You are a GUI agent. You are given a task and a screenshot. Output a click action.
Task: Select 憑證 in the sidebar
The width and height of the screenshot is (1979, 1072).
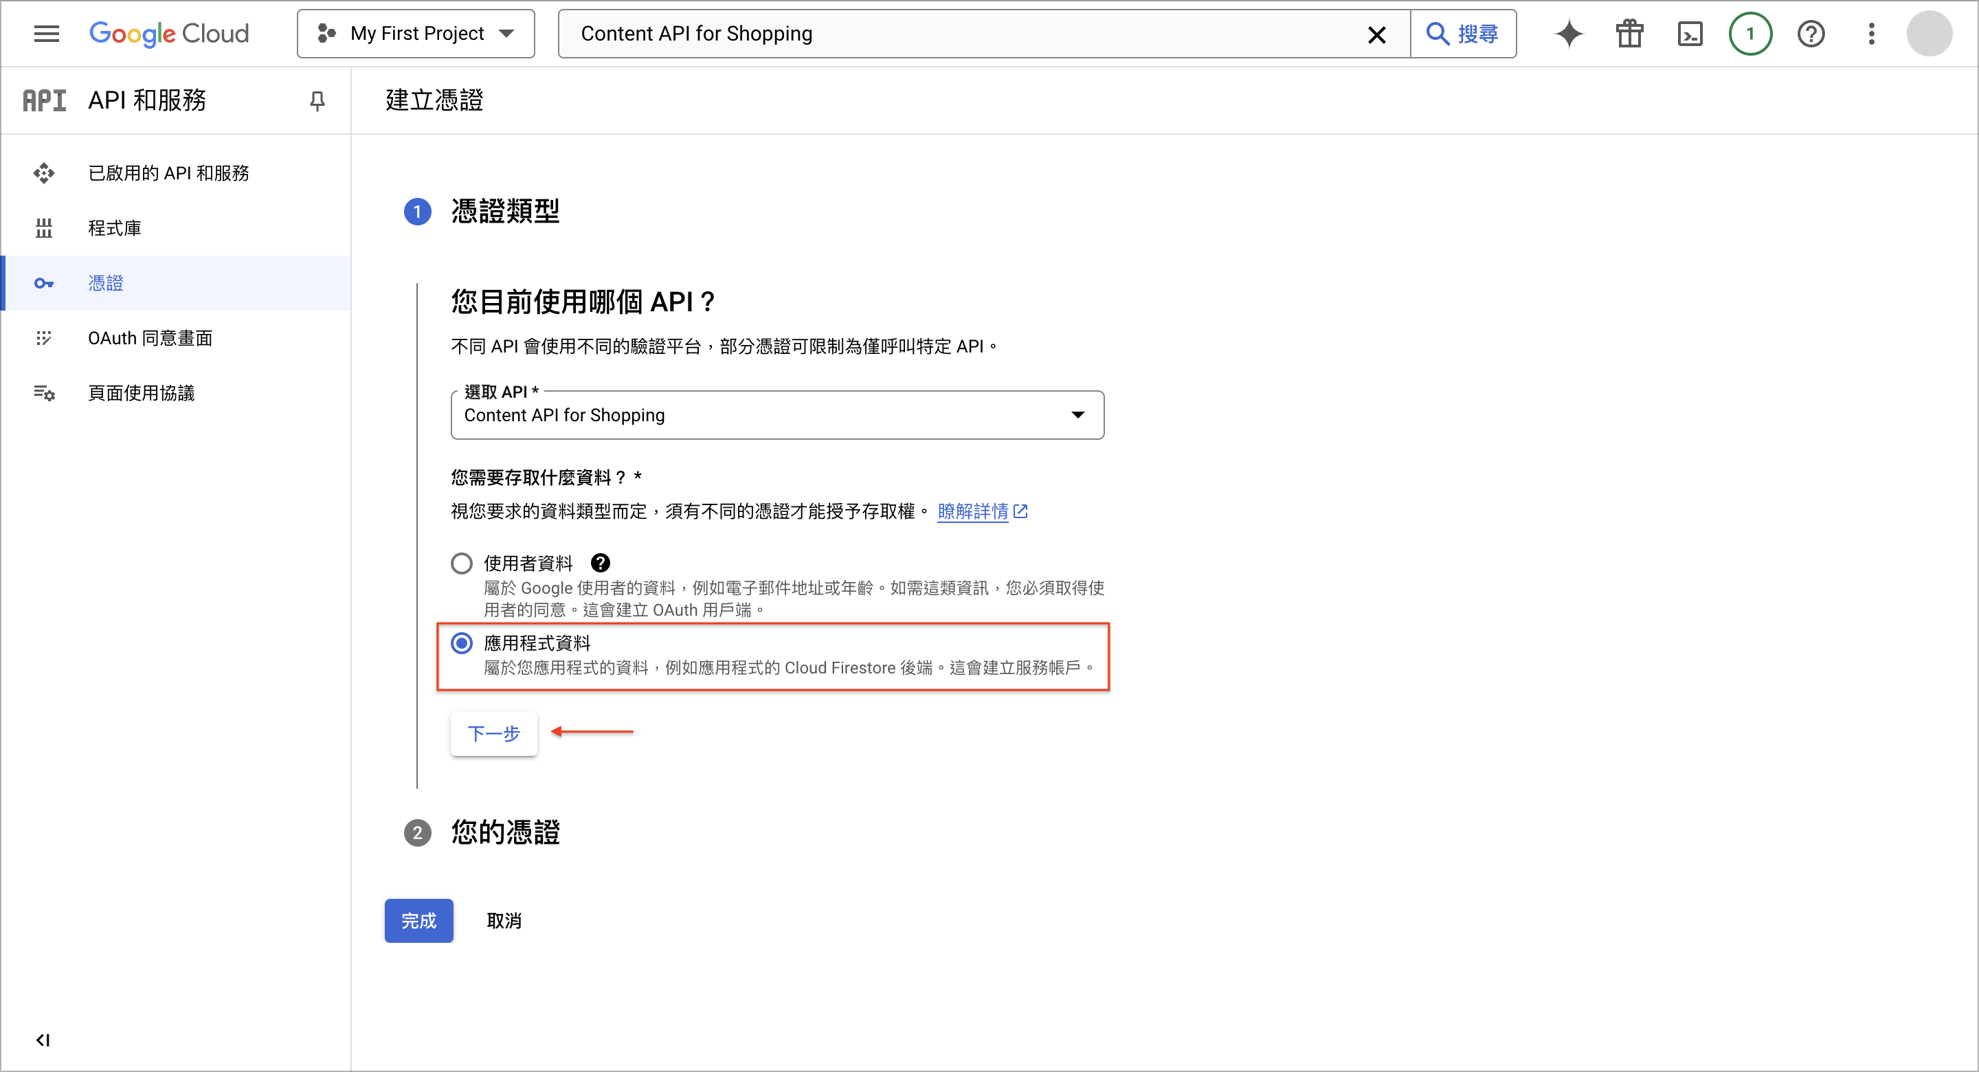[x=176, y=284]
